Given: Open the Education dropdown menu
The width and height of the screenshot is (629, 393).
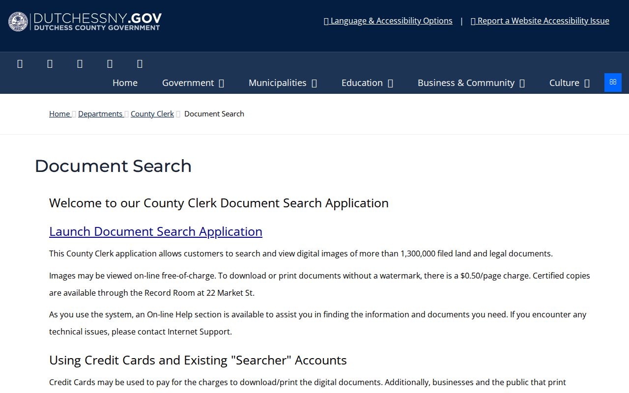Looking at the screenshot, I should coord(367,83).
